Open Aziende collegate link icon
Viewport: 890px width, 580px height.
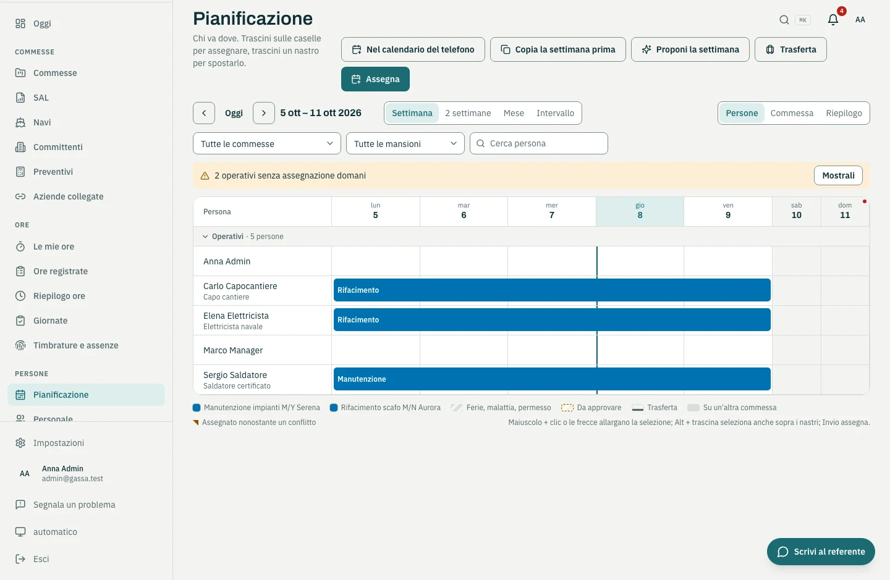pos(20,196)
